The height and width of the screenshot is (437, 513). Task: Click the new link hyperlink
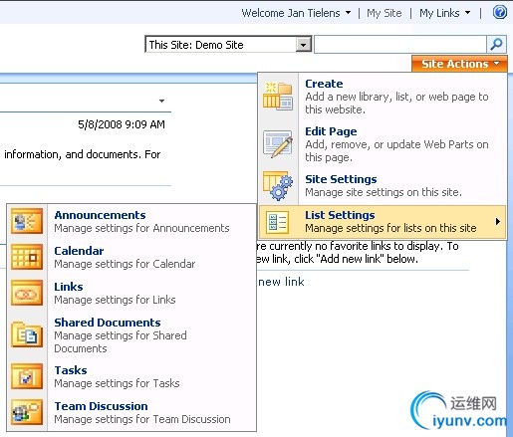281,282
